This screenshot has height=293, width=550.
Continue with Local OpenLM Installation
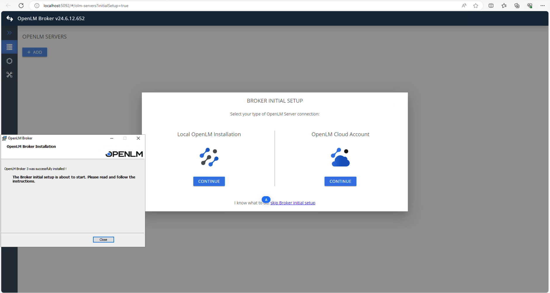point(209,181)
